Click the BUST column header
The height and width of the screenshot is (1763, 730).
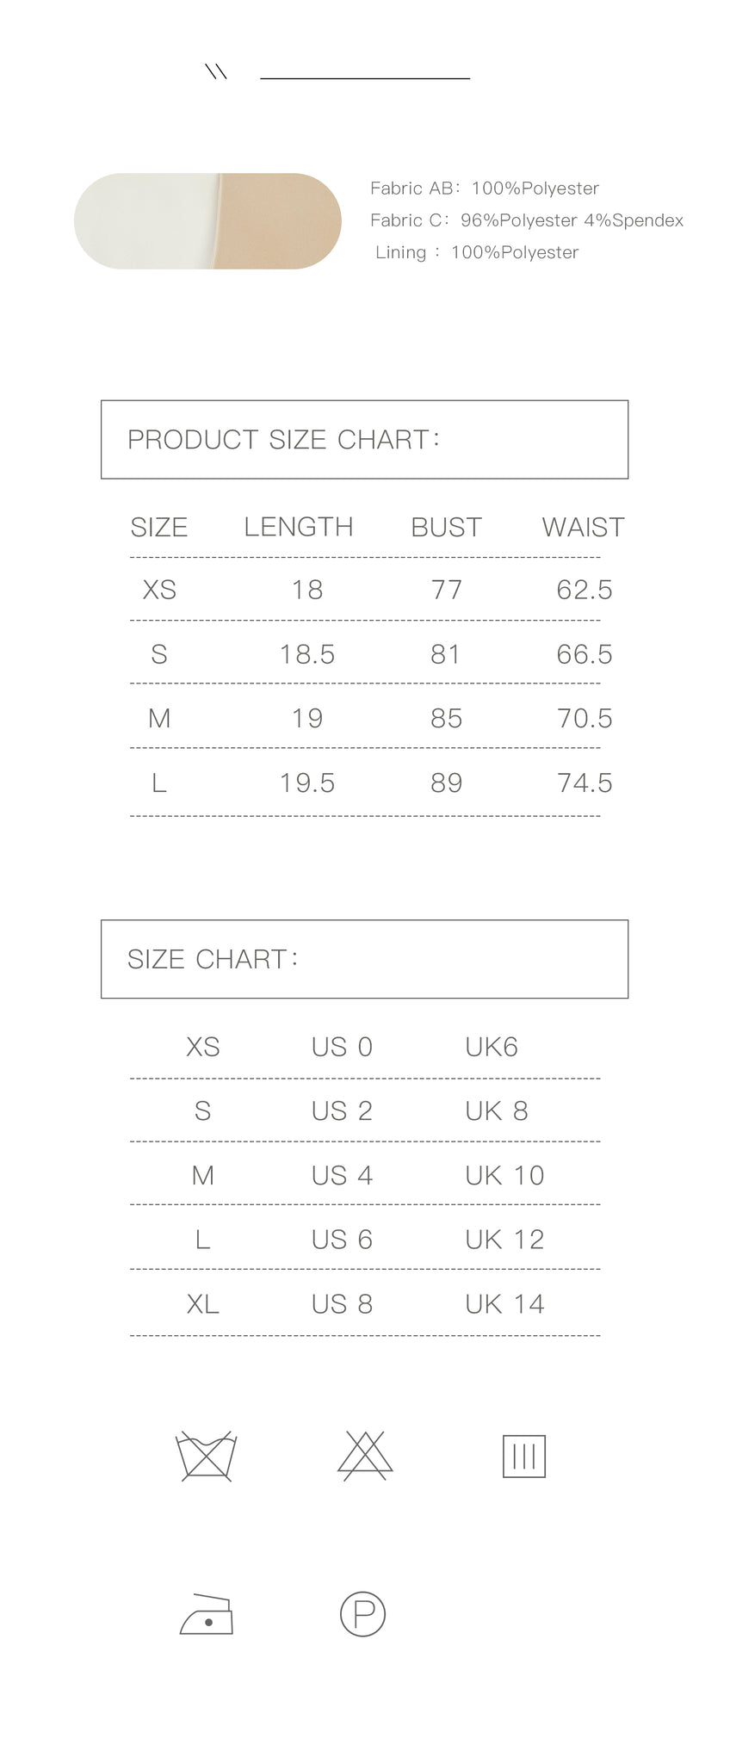[446, 527]
